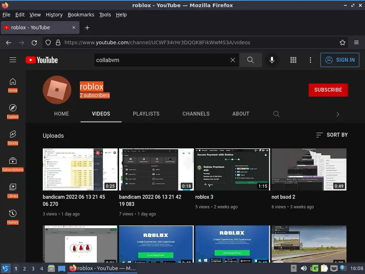Open video titled roblox 3
Screen dimensions: 365x274
[204, 197]
